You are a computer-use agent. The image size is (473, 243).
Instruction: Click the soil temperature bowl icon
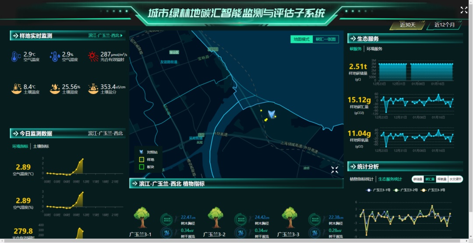[x=16, y=89]
